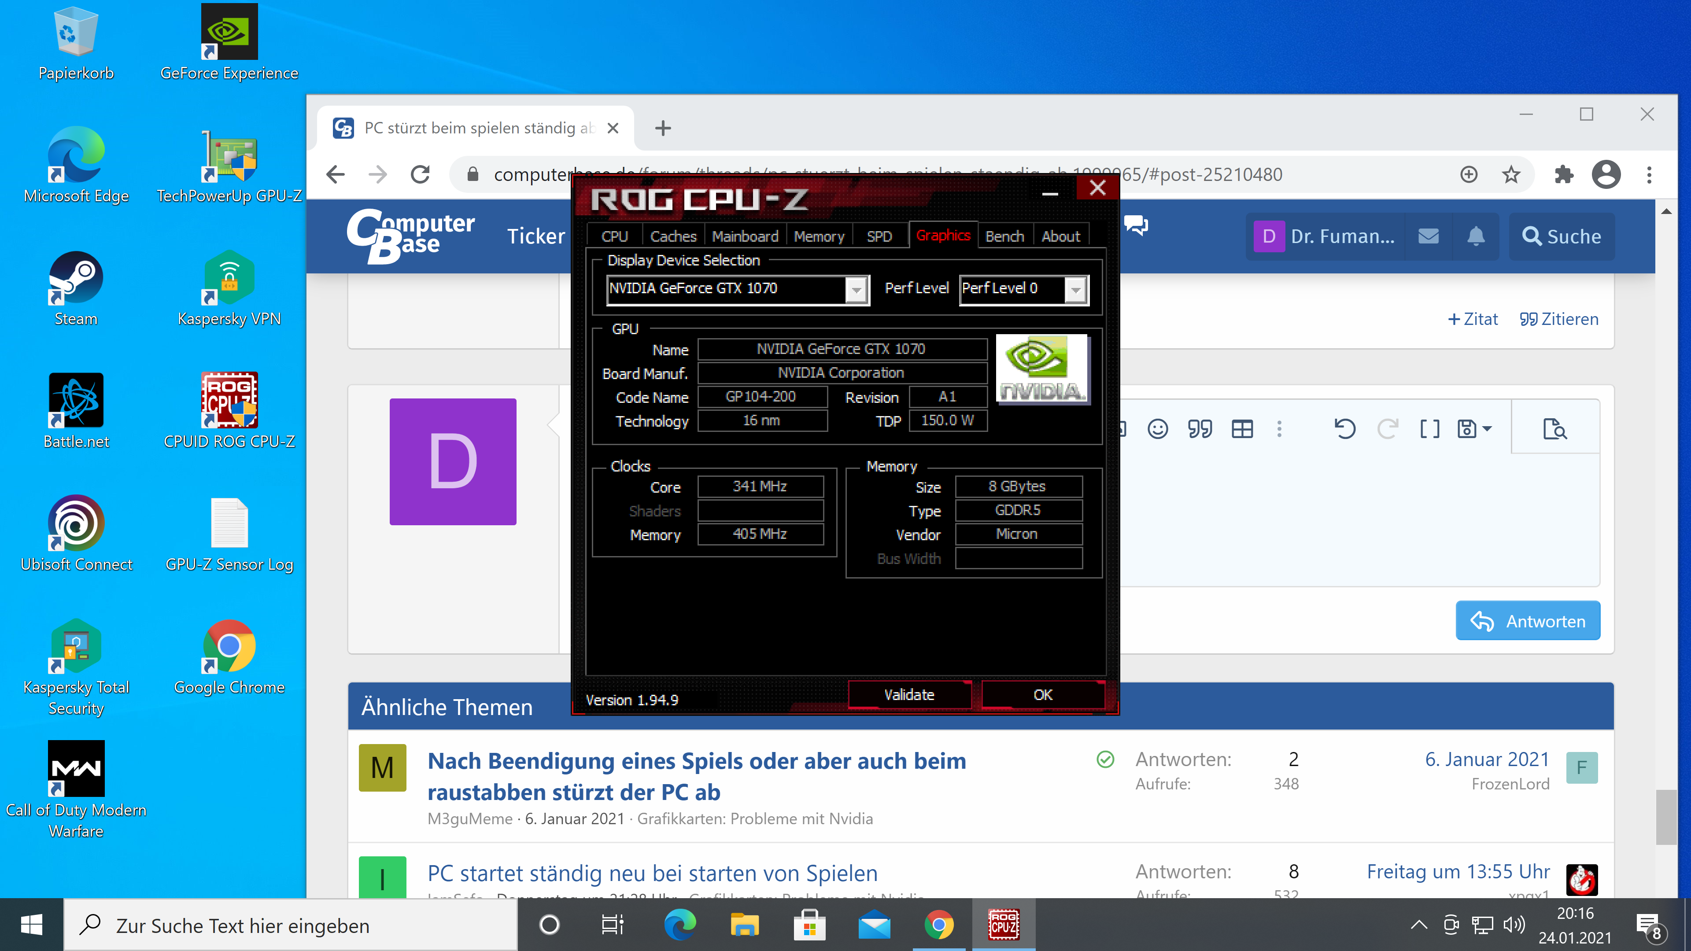Click ROG CPU-Z icon in taskbar

(x=1004, y=925)
